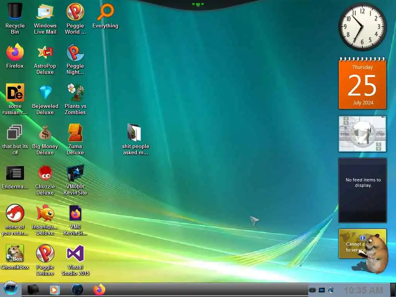
Task: Launch Visual Studio 2015 shortcut
Action: tap(75, 260)
